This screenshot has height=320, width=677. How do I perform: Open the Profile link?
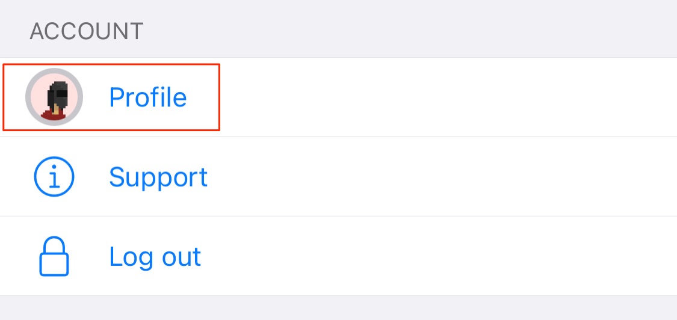pos(147,97)
